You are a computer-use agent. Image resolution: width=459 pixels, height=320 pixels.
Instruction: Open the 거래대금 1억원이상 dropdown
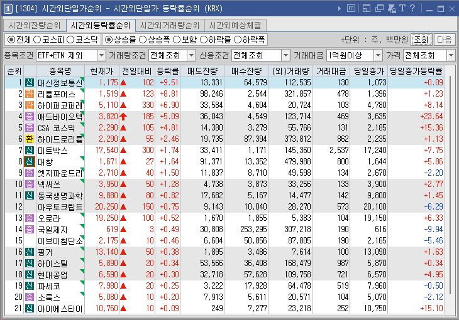pos(379,55)
